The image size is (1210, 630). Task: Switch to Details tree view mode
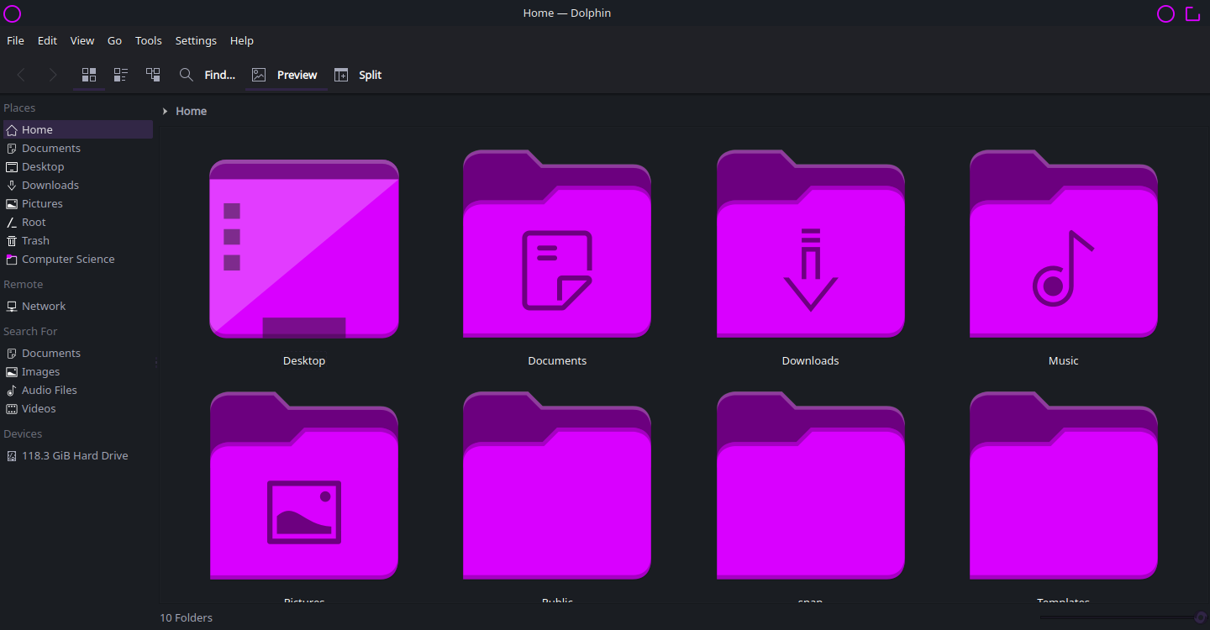click(153, 75)
